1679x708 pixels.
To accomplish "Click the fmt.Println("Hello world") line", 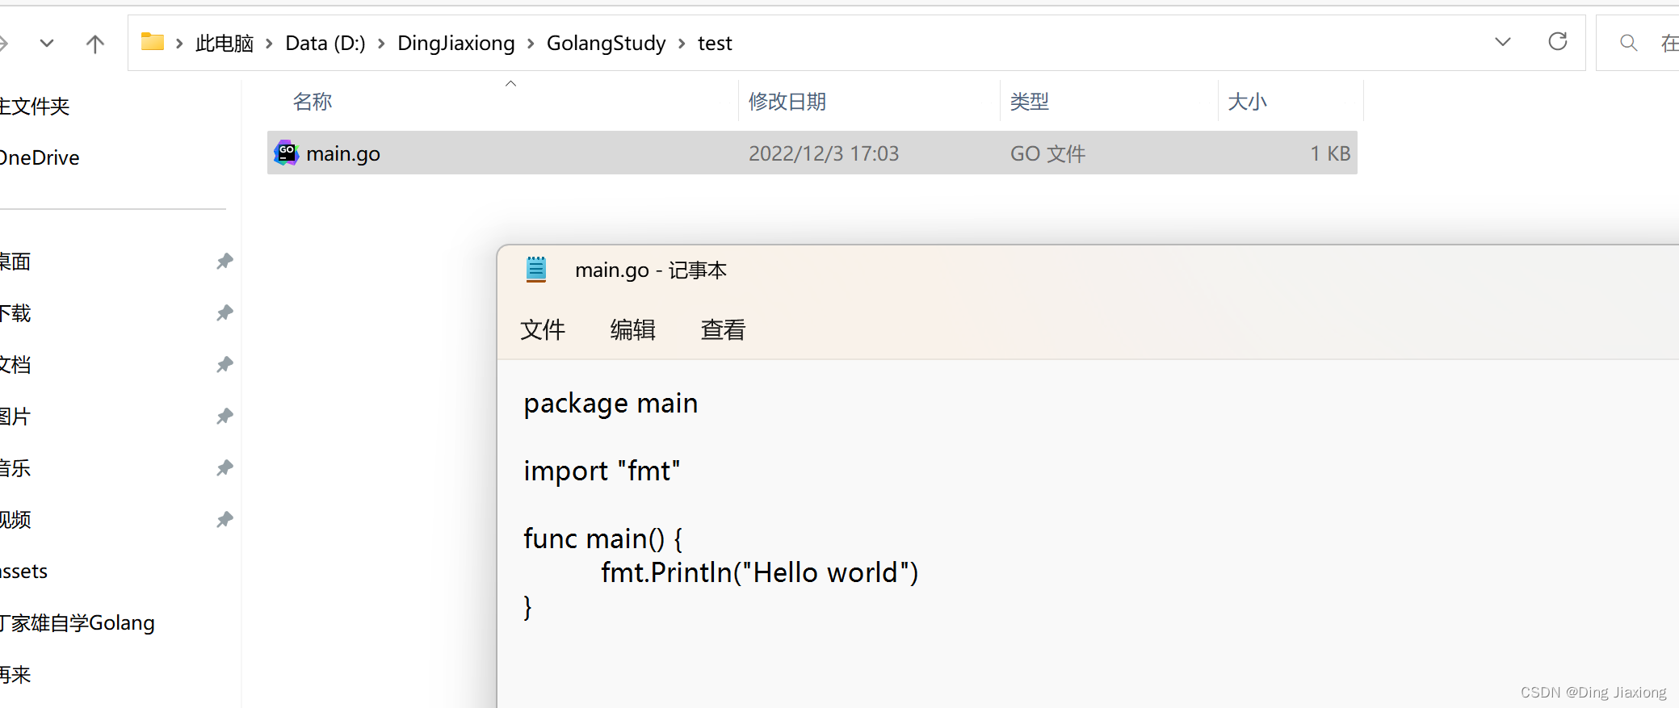I will [760, 572].
